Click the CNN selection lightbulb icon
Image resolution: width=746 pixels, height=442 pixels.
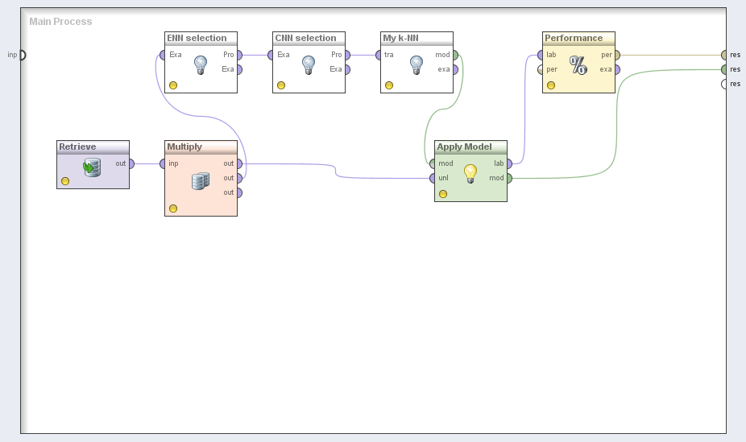309,64
